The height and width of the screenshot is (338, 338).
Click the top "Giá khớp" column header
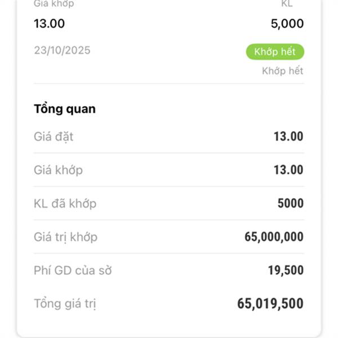pos(54,4)
